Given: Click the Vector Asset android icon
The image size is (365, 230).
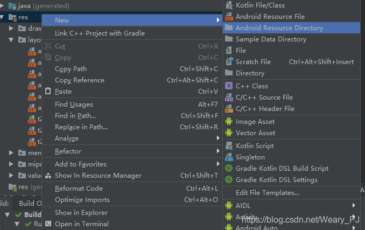Looking at the screenshot, I should (229, 133).
